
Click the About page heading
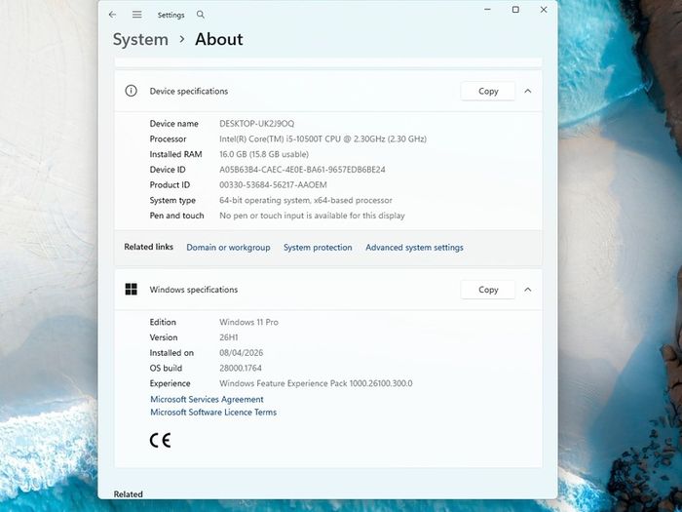(x=219, y=40)
